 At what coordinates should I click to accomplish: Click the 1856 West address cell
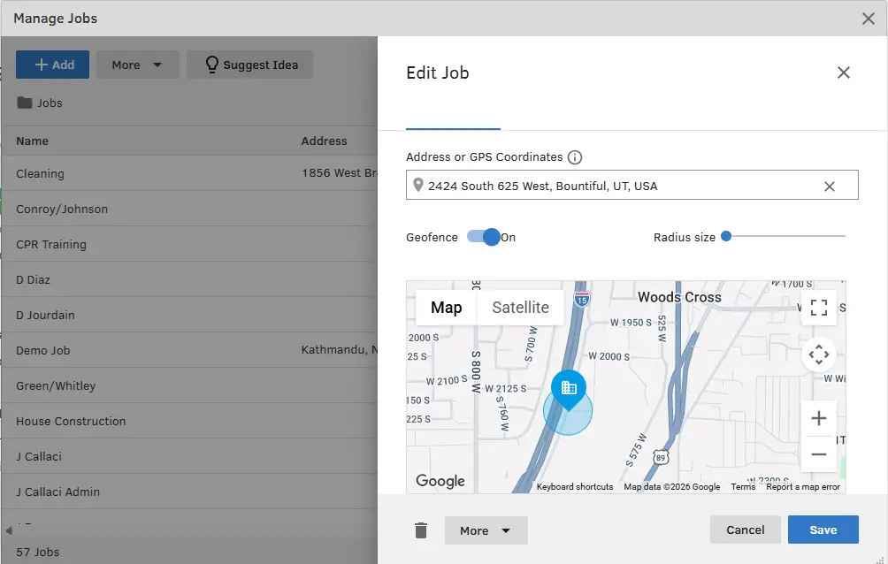340,173
